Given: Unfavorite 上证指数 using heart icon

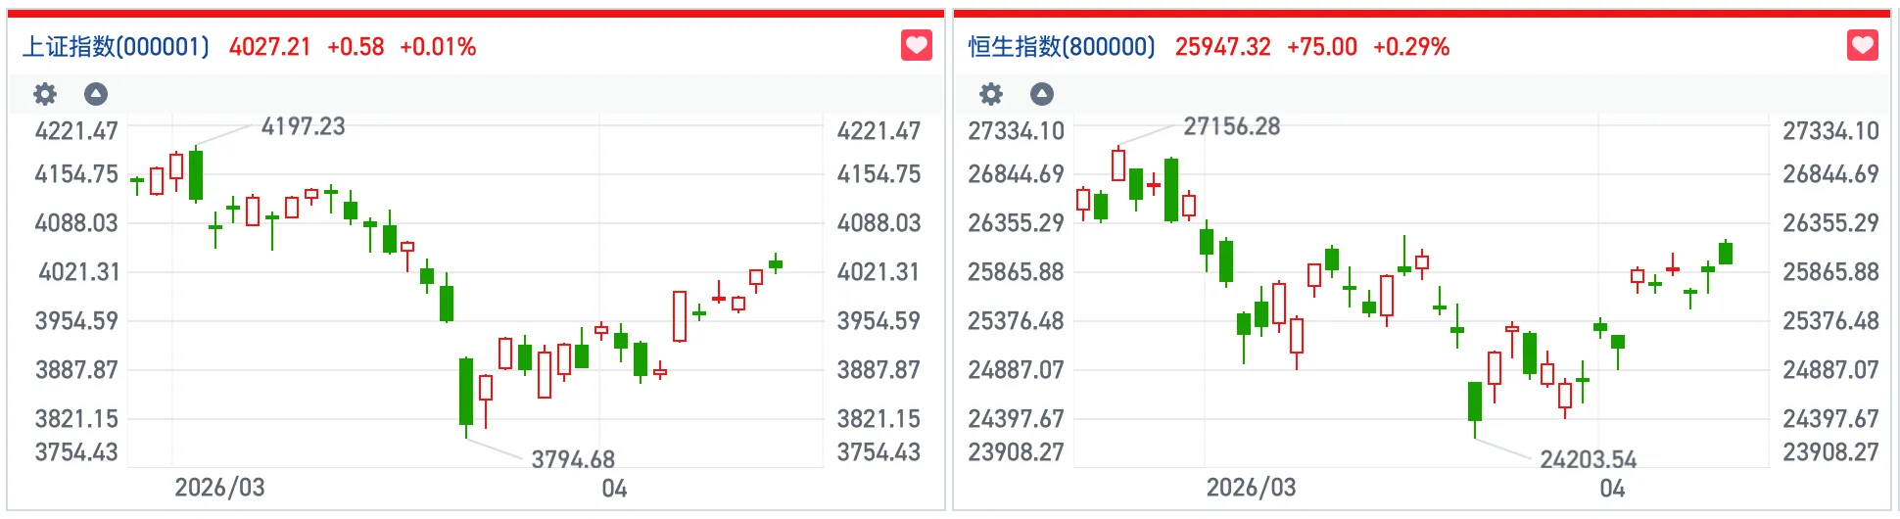Looking at the screenshot, I should [x=916, y=45].
